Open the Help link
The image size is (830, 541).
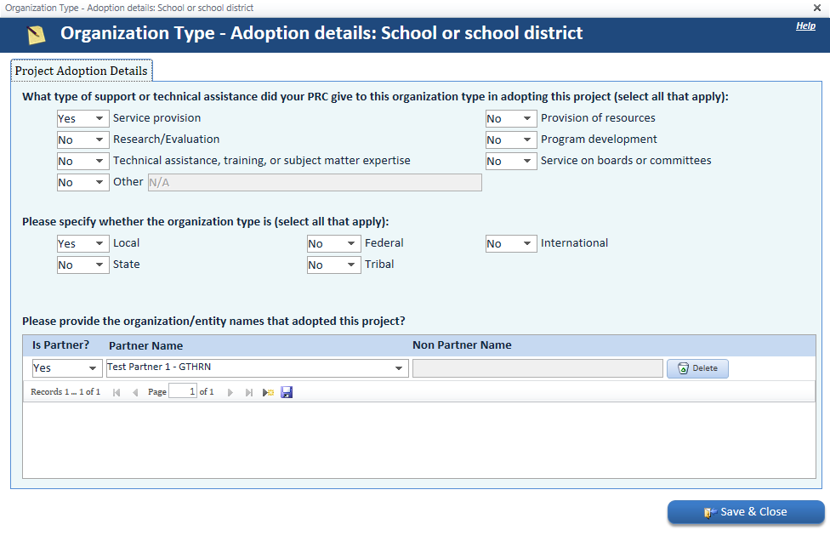tap(805, 26)
